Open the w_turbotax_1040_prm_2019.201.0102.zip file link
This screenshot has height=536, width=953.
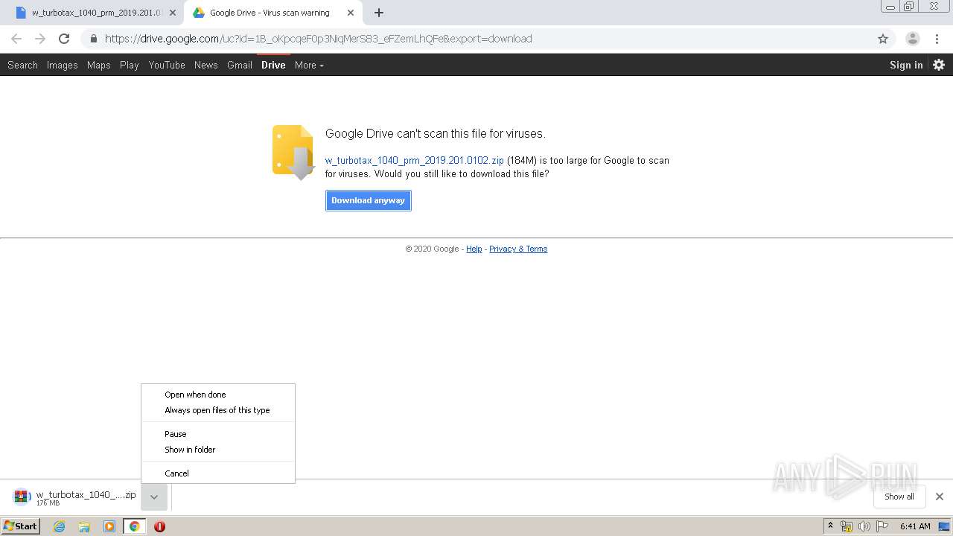(415, 160)
